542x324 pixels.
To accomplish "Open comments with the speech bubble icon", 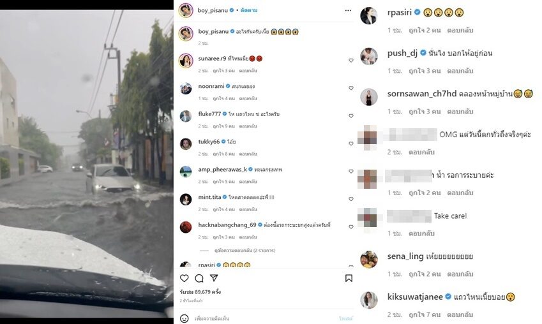I will point(199,278).
